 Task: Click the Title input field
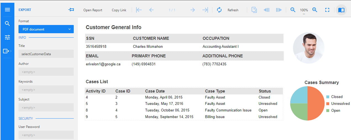(x=46, y=54)
